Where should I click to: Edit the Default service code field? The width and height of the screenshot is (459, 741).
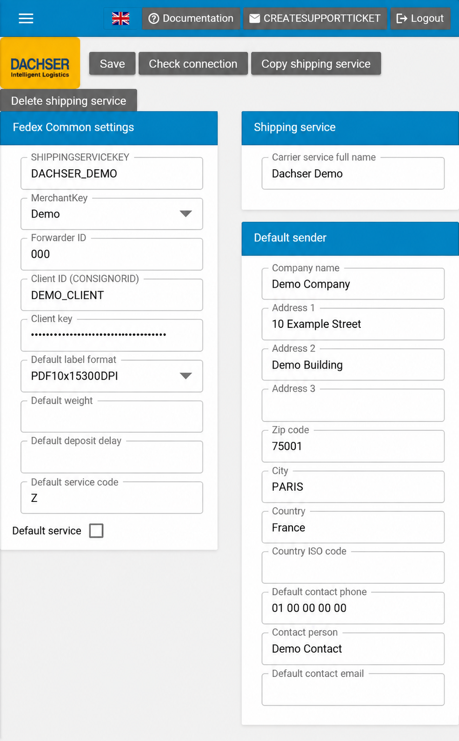(x=112, y=498)
